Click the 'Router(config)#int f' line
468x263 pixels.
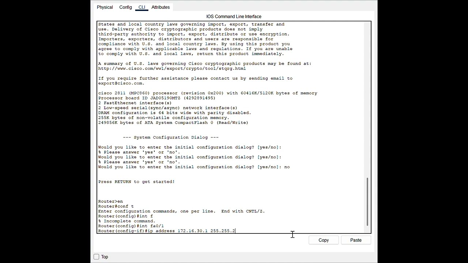click(125, 216)
